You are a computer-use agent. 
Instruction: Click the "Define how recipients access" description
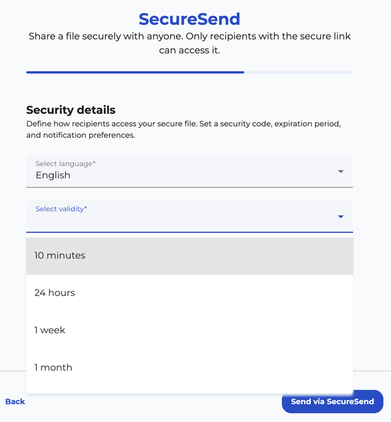coord(183,130)
